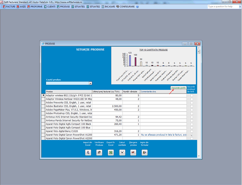Viewport: 242px width, 185px height.
Task: Open the CLIENTI menu
Action: pos(50,7)
